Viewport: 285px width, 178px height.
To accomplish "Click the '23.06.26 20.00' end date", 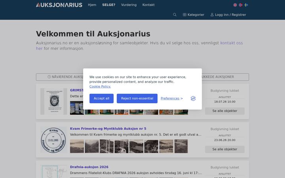I will (x=225, y=140).
